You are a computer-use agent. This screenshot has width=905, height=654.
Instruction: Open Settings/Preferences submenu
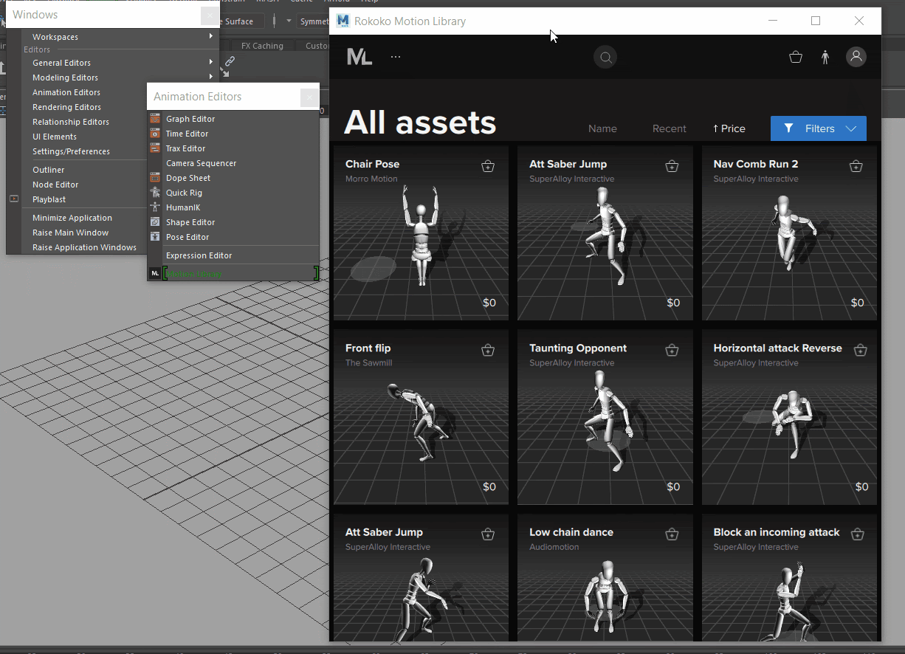(x=71, y=151)
